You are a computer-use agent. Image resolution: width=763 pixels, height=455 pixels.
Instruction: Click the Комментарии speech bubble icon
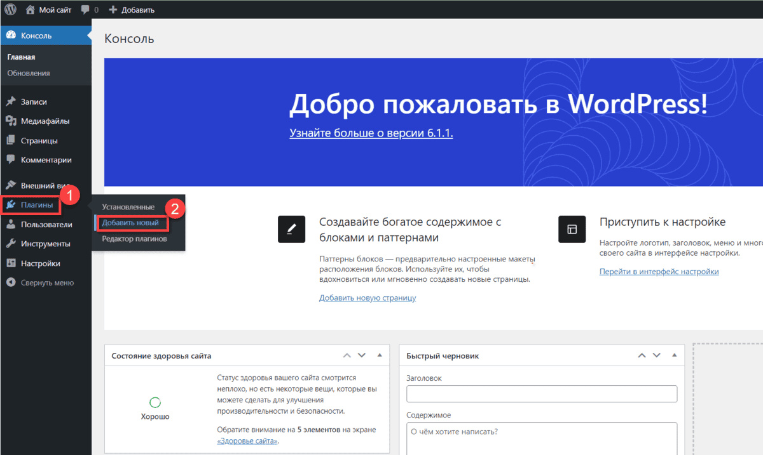[11, 159]
